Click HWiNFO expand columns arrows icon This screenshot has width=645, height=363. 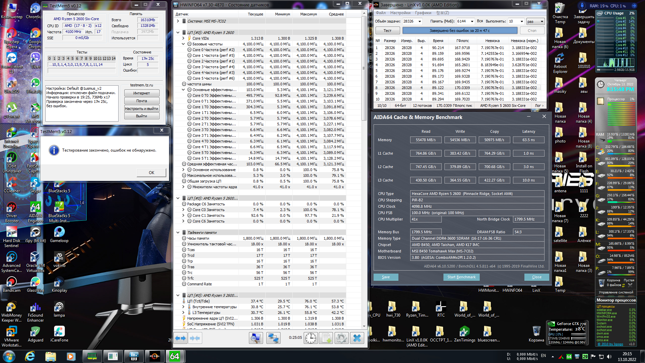coord(181,338)
